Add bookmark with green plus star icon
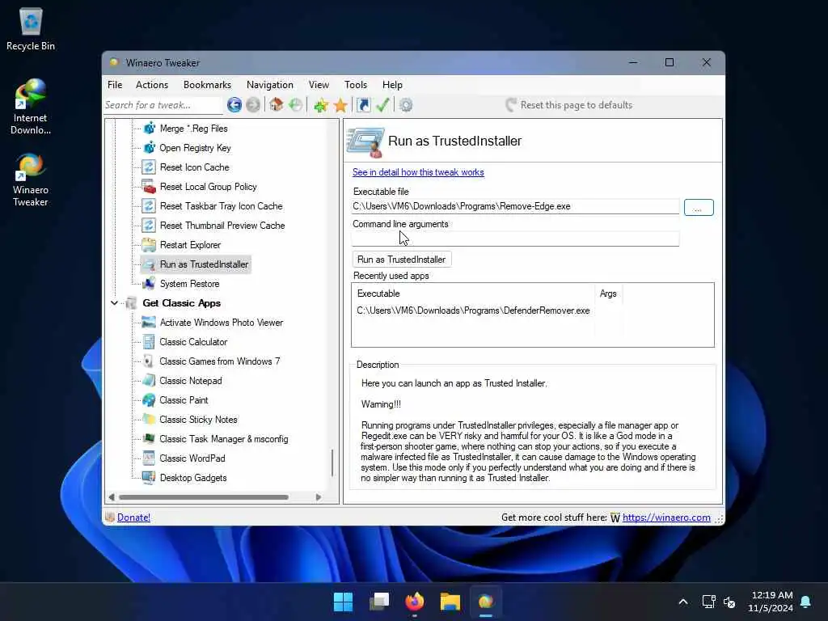Screen dimensions: 828x621 coord(320,105)
